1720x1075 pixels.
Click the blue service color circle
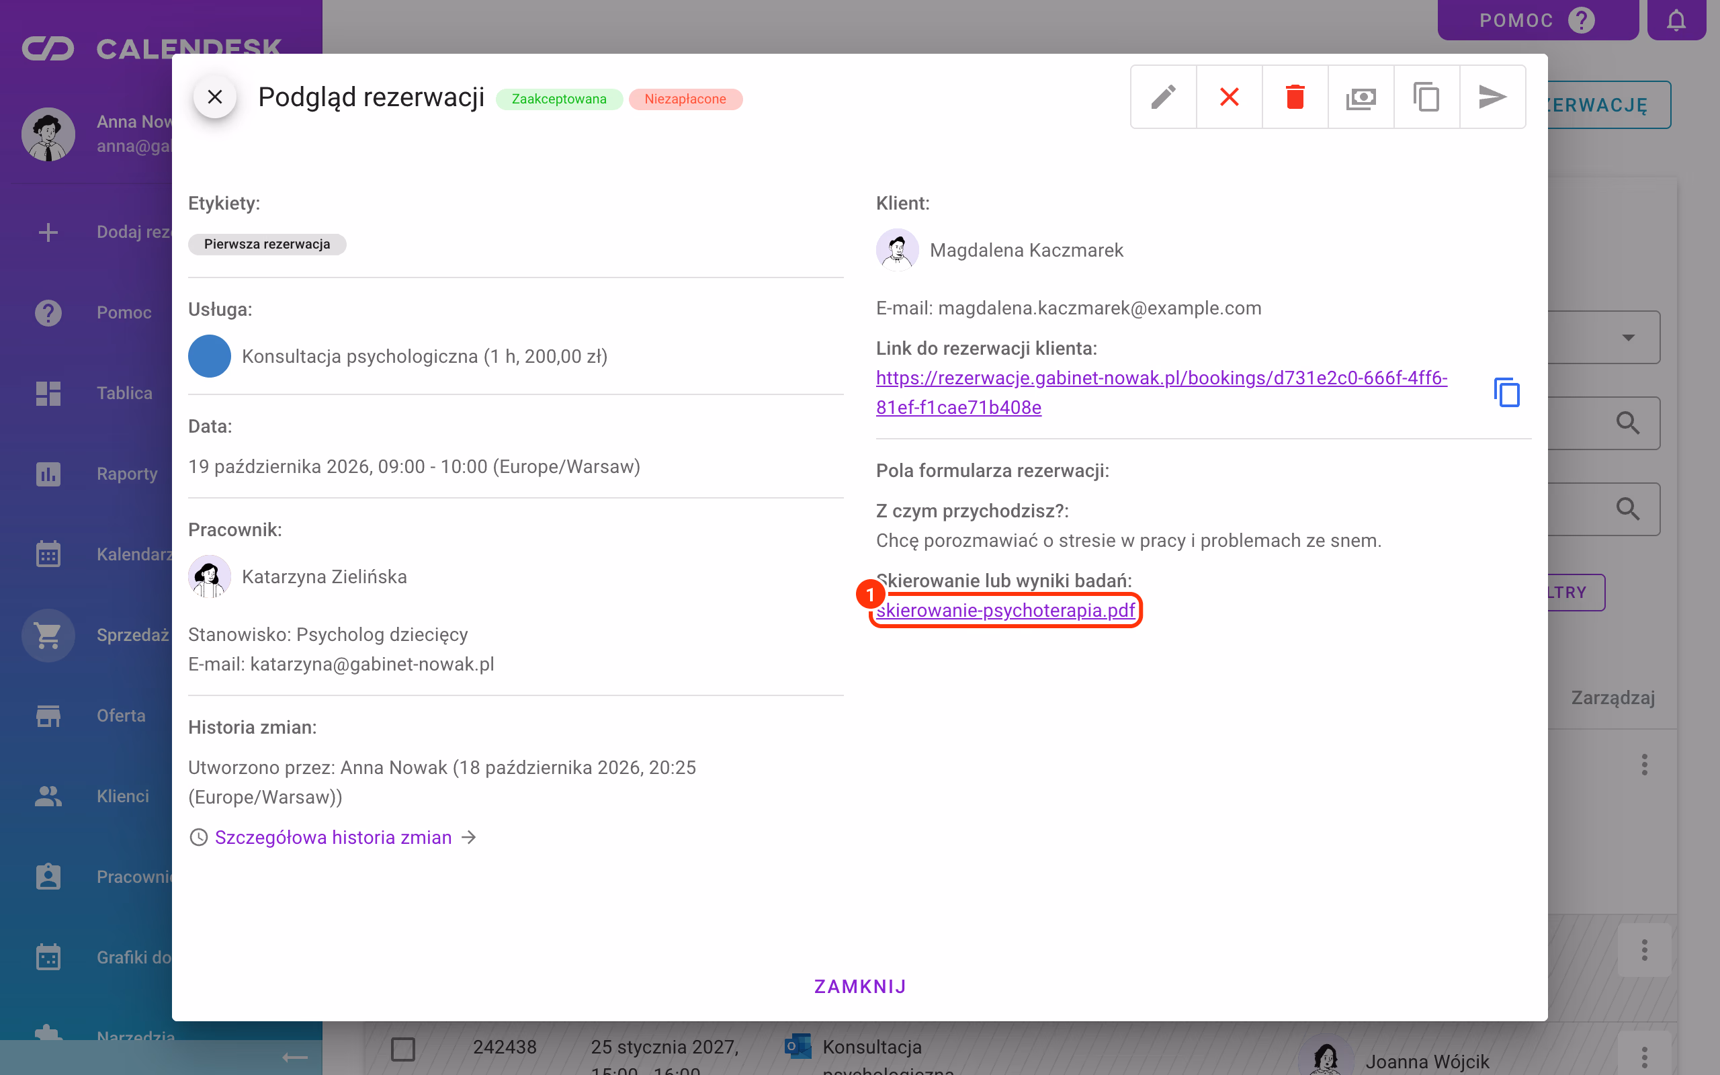pyautogui.click(x=209, y=356)
